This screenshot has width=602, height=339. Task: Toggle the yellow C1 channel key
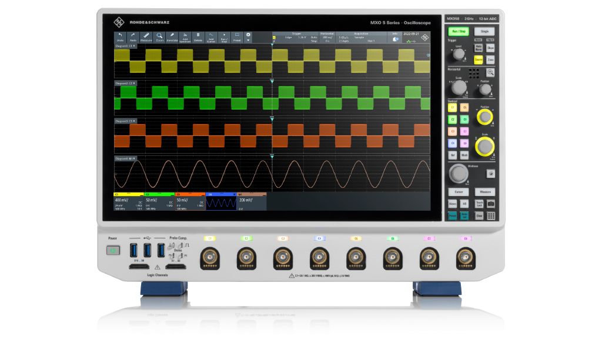453,108
